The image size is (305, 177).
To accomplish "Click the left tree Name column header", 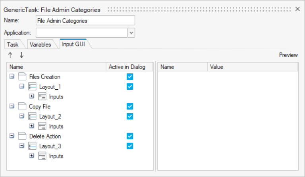I will pos(57,67).
